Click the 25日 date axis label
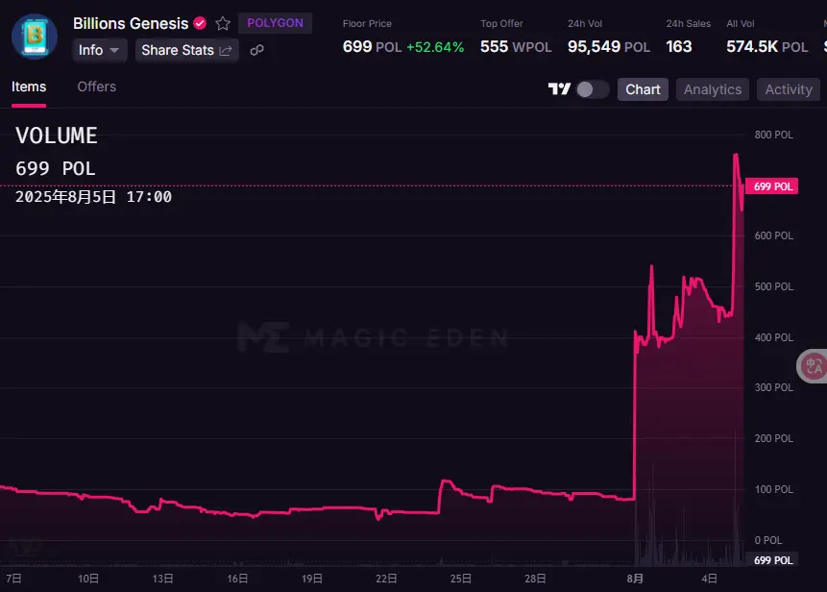This screenshot has width=827, height=592. point(461,579)
